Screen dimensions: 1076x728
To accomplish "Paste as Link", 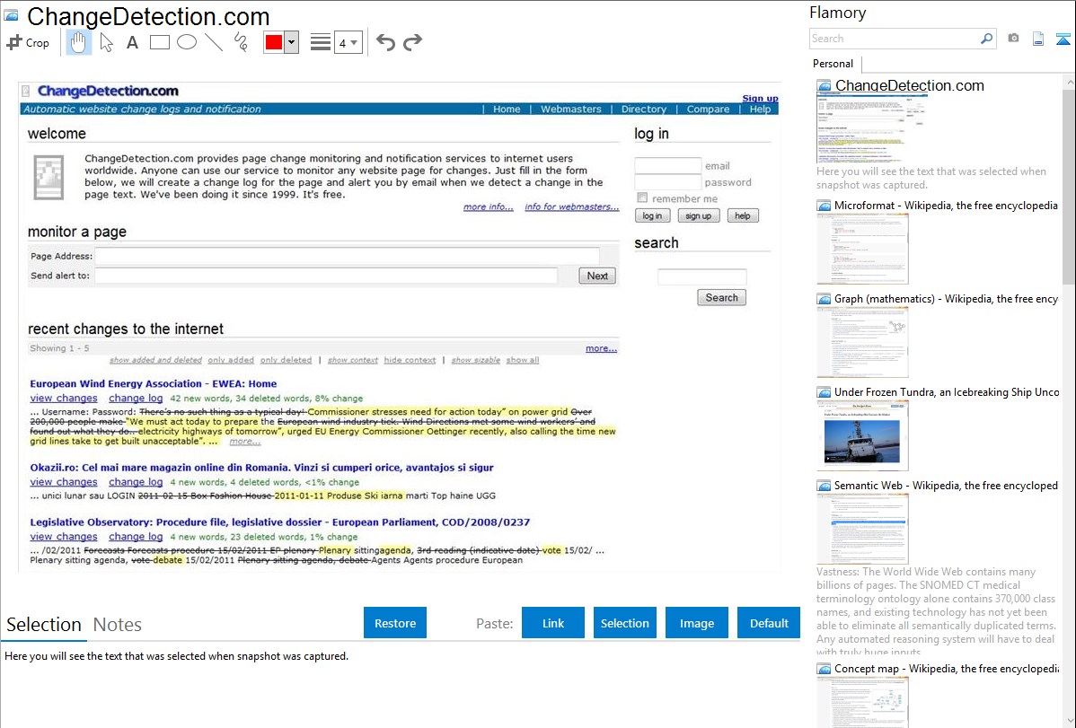I will coord(553,623).
